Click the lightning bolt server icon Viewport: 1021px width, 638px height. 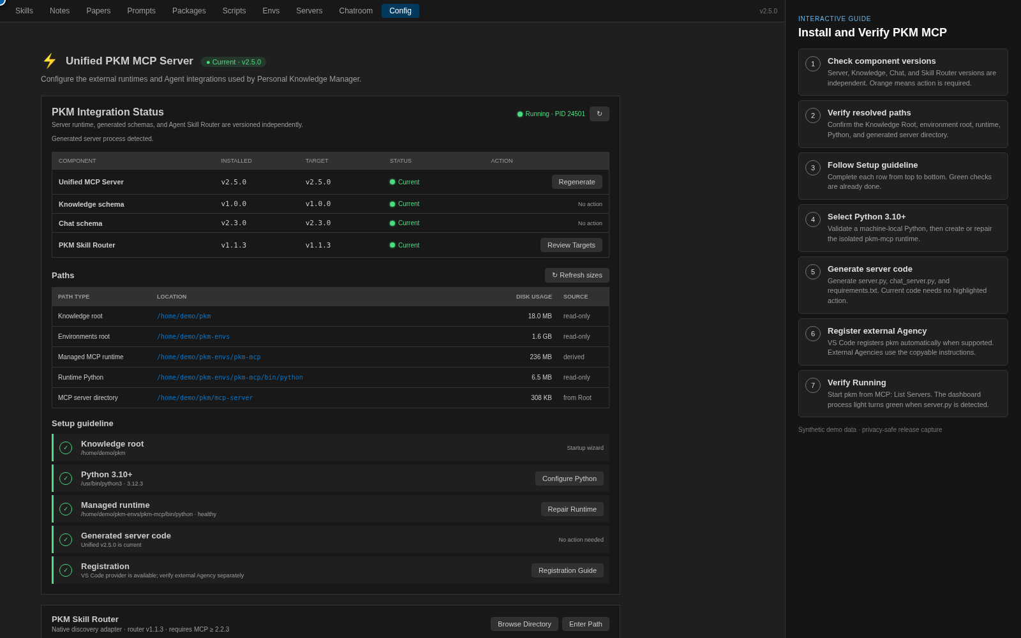click(x=50, y=61)
